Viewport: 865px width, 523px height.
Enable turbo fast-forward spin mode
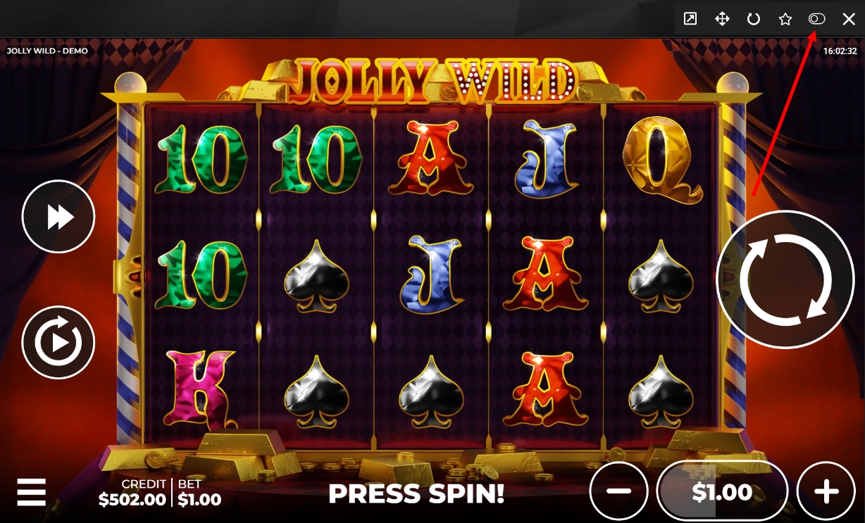pos(58,217)
